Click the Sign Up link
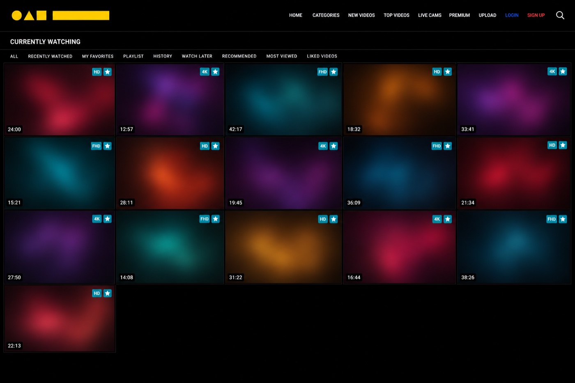This screenshot has width=575, height=383. click(536, 15)
